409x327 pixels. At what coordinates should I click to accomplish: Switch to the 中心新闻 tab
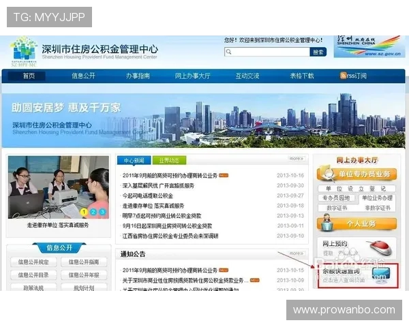pos(134,160)
